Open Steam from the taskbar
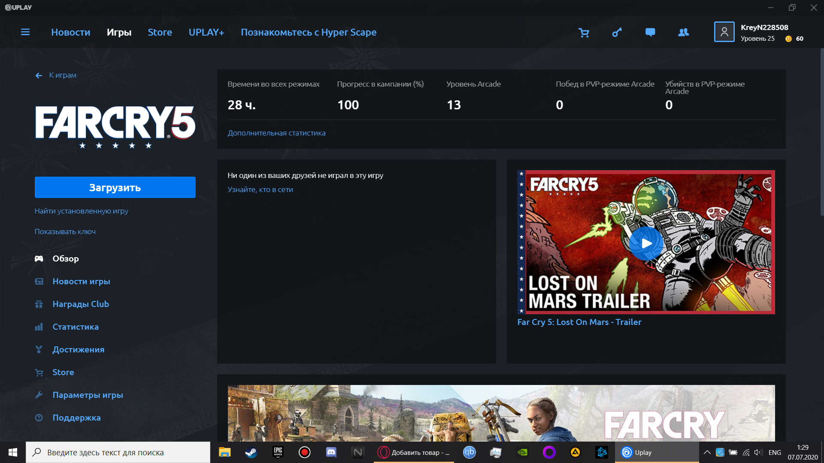This screenshot has height=463, width=824. pos(251,452)
